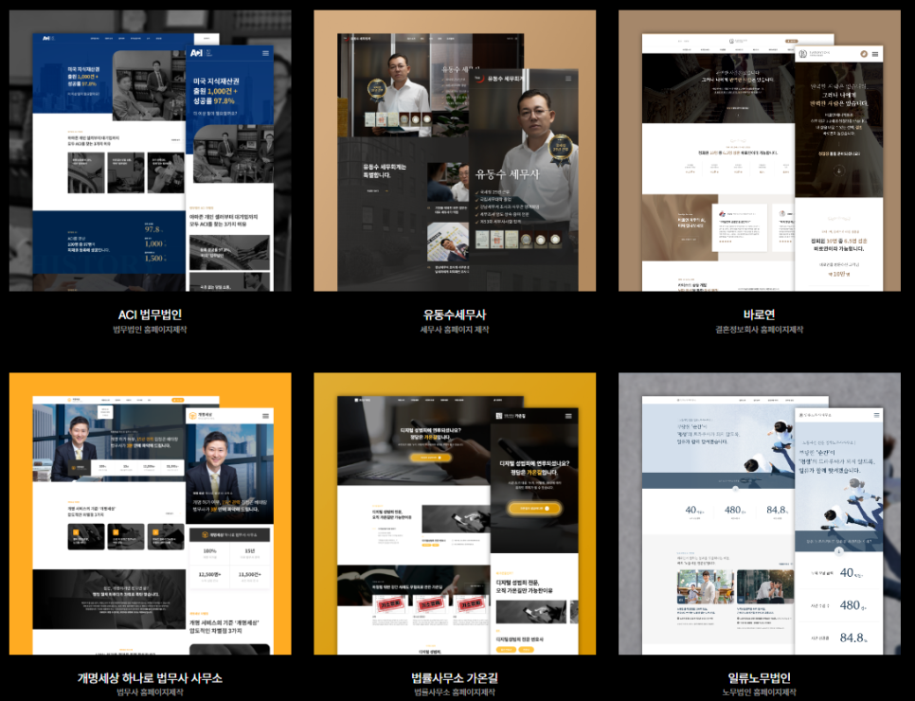The image size is (915, 701).
Task: Click the '세무사 홈페이지 제작' caption
Action: pyautogui.click(x=455, y=330)
